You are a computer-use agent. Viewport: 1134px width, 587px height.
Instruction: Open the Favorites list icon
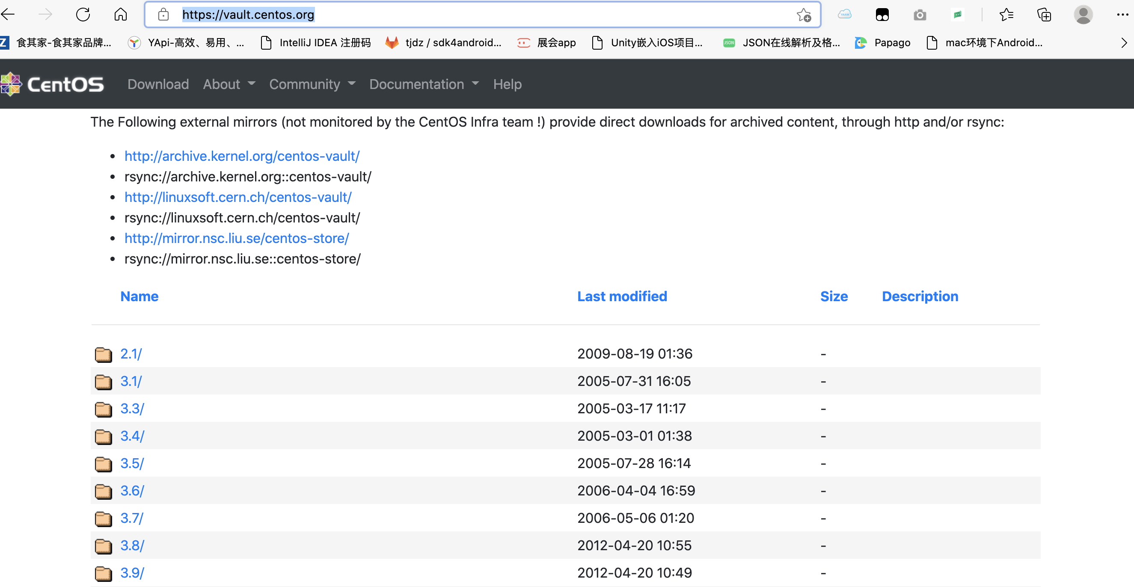(1006, 15)
